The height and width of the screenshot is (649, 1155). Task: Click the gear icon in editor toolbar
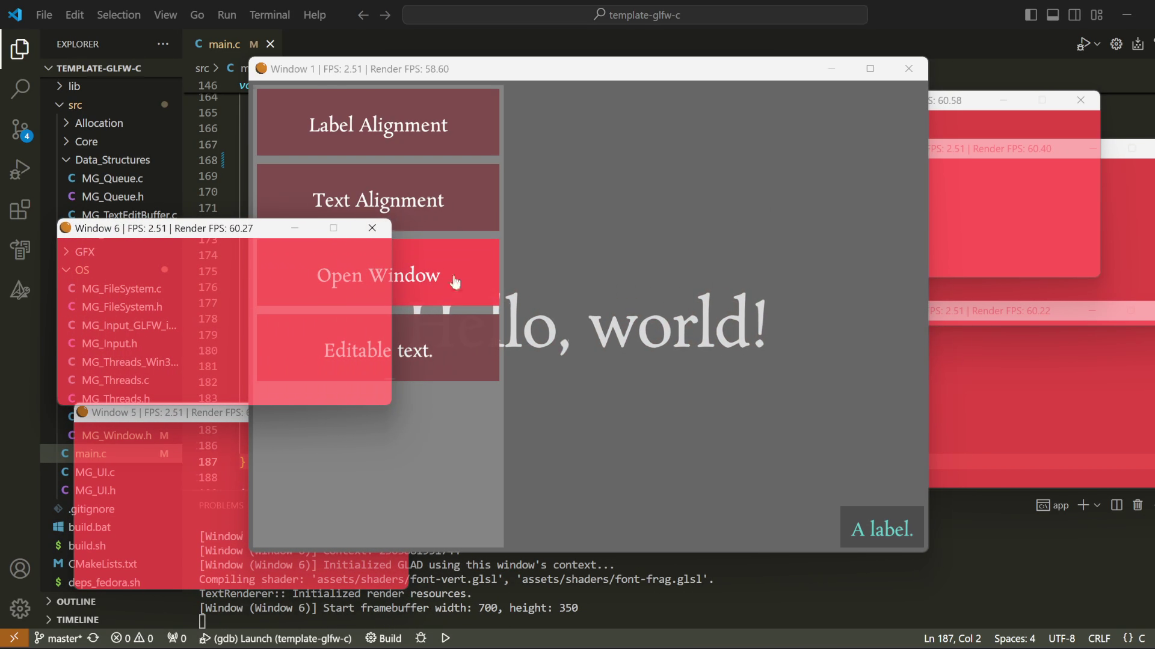pos(1116,44)
